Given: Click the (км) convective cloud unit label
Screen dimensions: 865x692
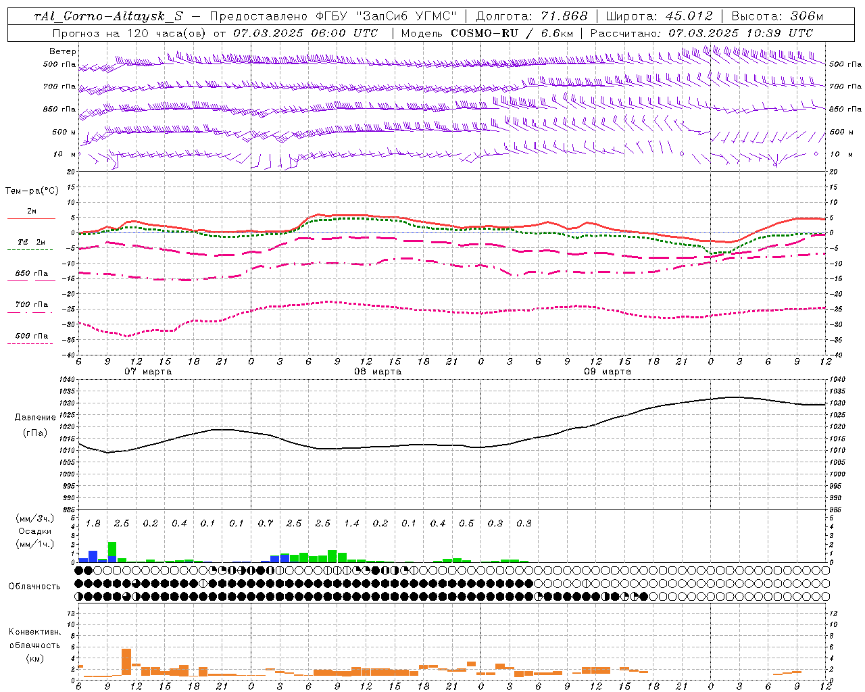Looking at the screenshot, I should (x=34, y=658).
